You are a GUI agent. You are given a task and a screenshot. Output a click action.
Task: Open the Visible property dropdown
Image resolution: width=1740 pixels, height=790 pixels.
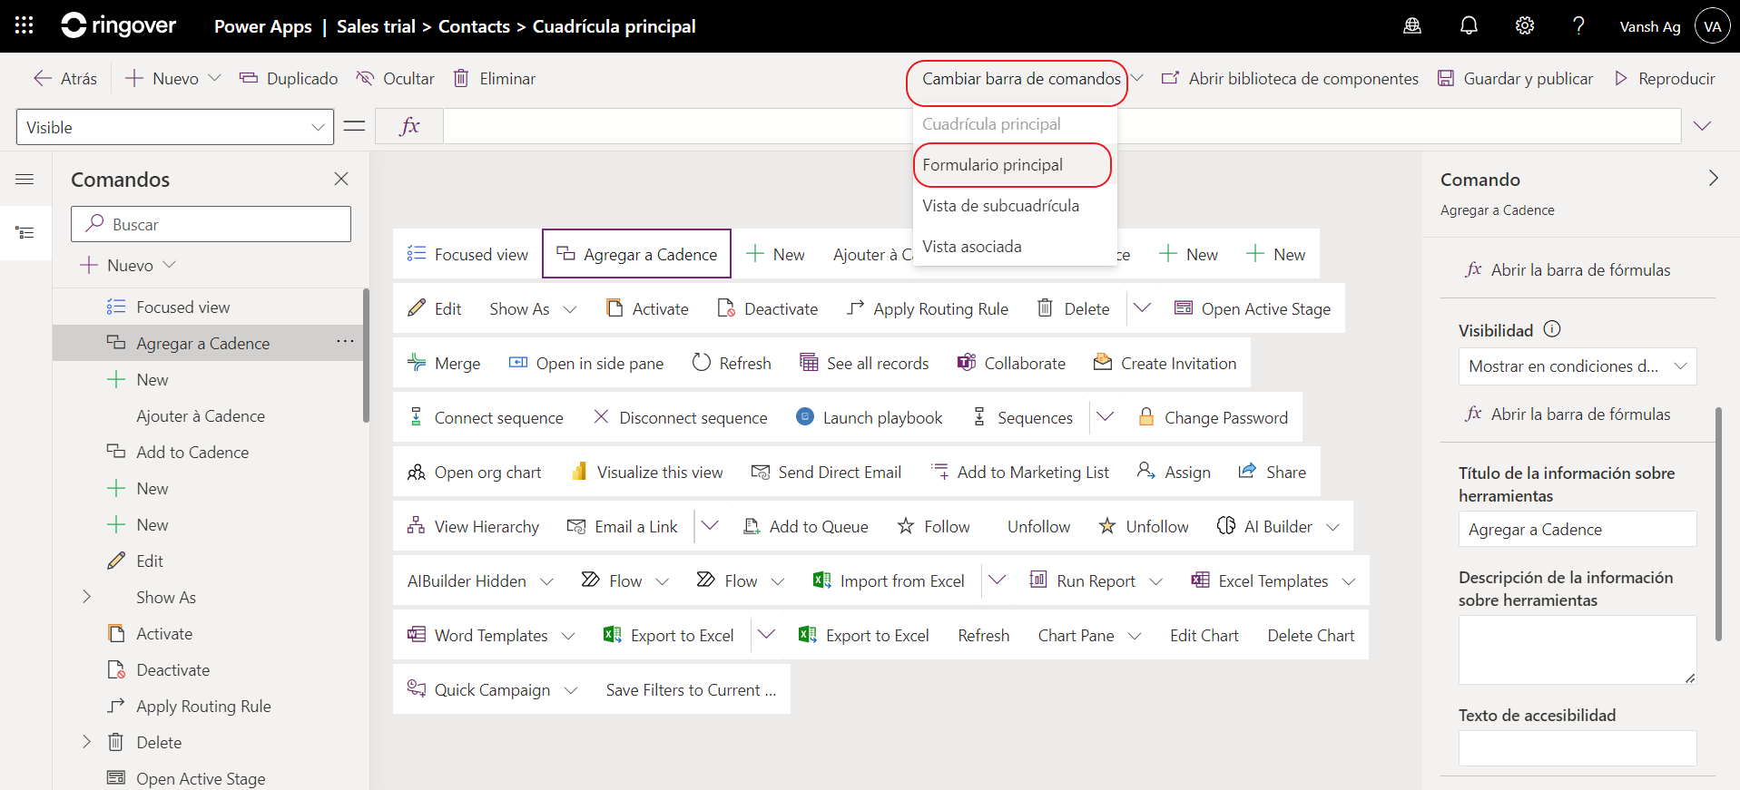(x=175, y=127)
